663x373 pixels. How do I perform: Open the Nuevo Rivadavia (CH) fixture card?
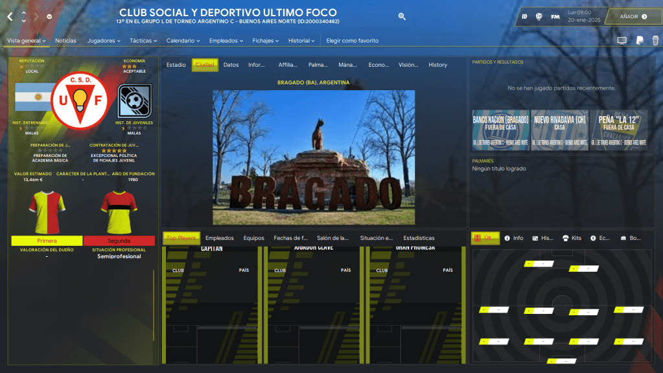pos(559,130)
